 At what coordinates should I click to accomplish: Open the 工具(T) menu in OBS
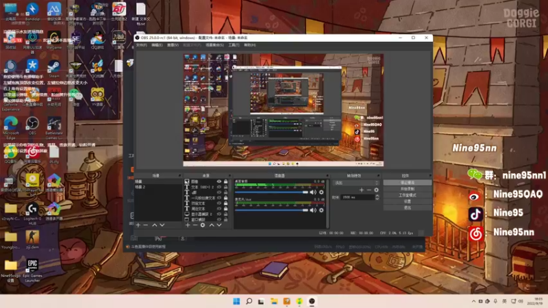pos(234,45)
